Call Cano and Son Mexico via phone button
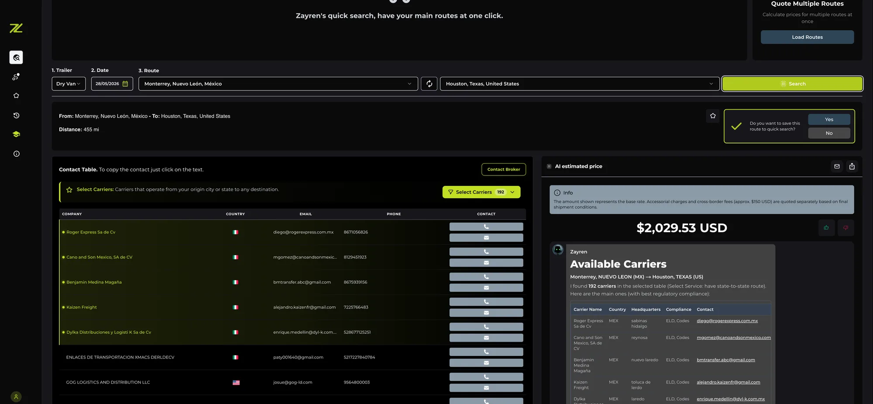The width and height of the screenshot is (873, 404). pos(486,252)
